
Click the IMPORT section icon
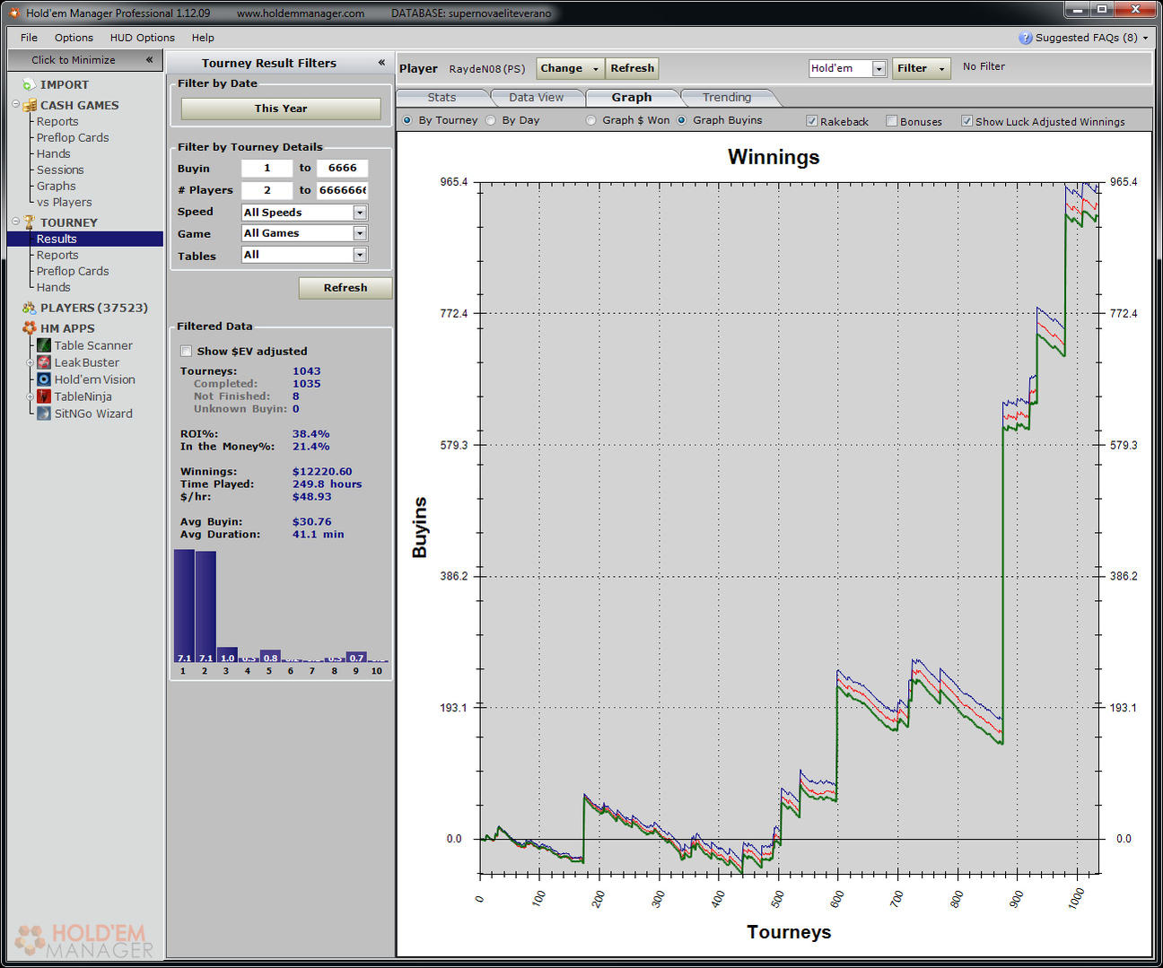point(29,84)
